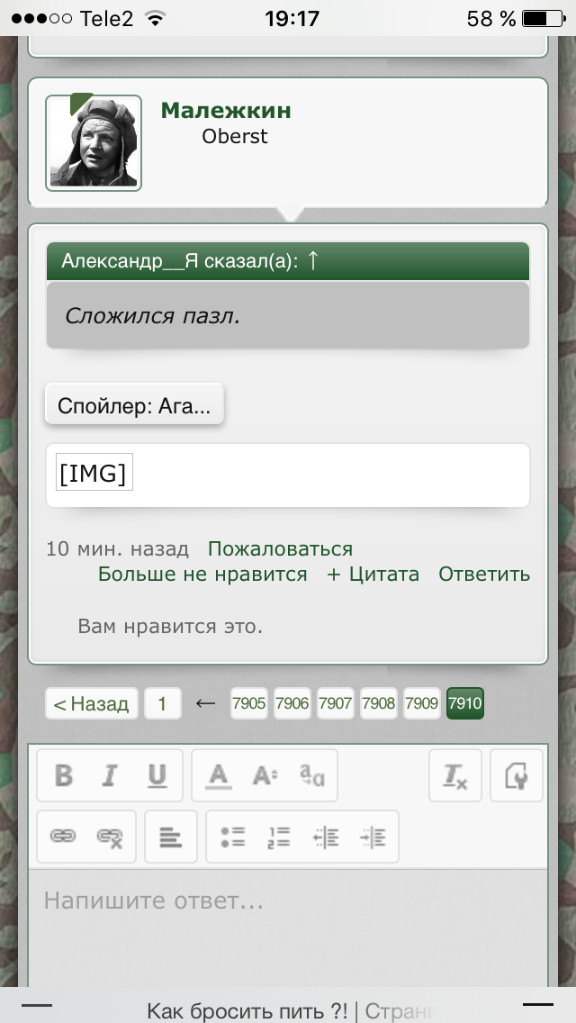This screenshot has height=1023, width=576.
Task: Toggle italic formatting in editor
Action: (110, 775)
